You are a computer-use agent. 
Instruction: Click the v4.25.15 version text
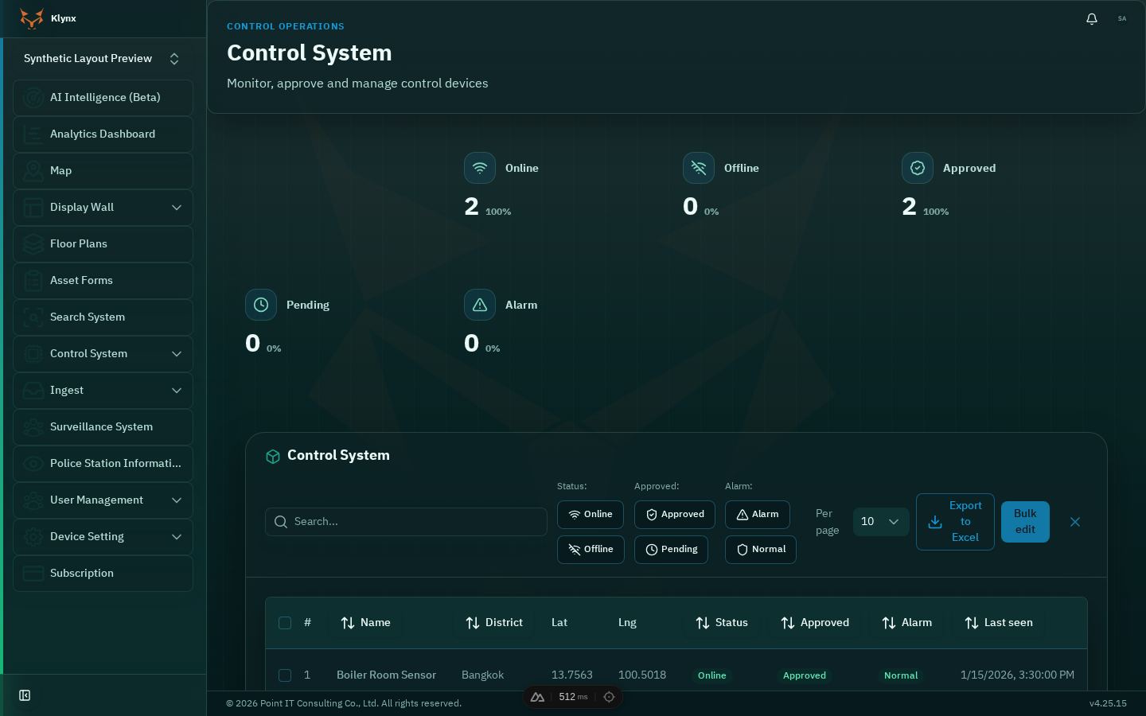pos(1108,703)
